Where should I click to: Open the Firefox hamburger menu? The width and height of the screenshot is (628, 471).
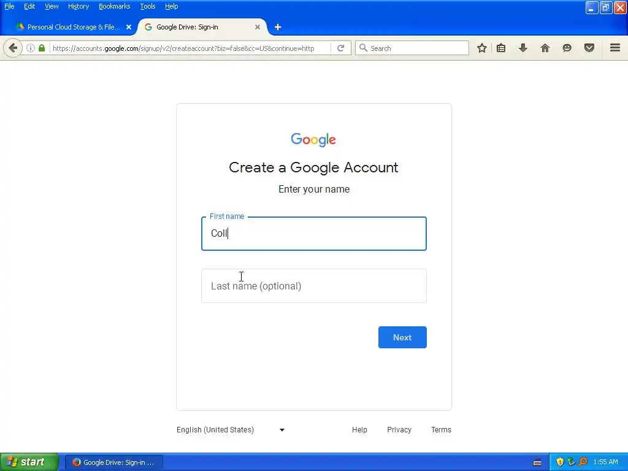[615, 48]
